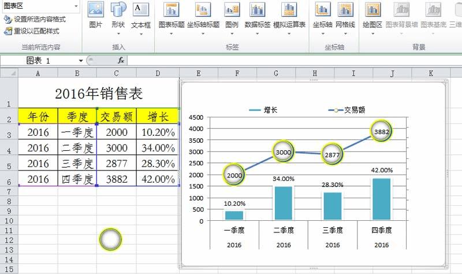The height and width of the screenshot is (274, 462).
Task: Select the 3882 data marker on the line
Action: pos(382,132)
